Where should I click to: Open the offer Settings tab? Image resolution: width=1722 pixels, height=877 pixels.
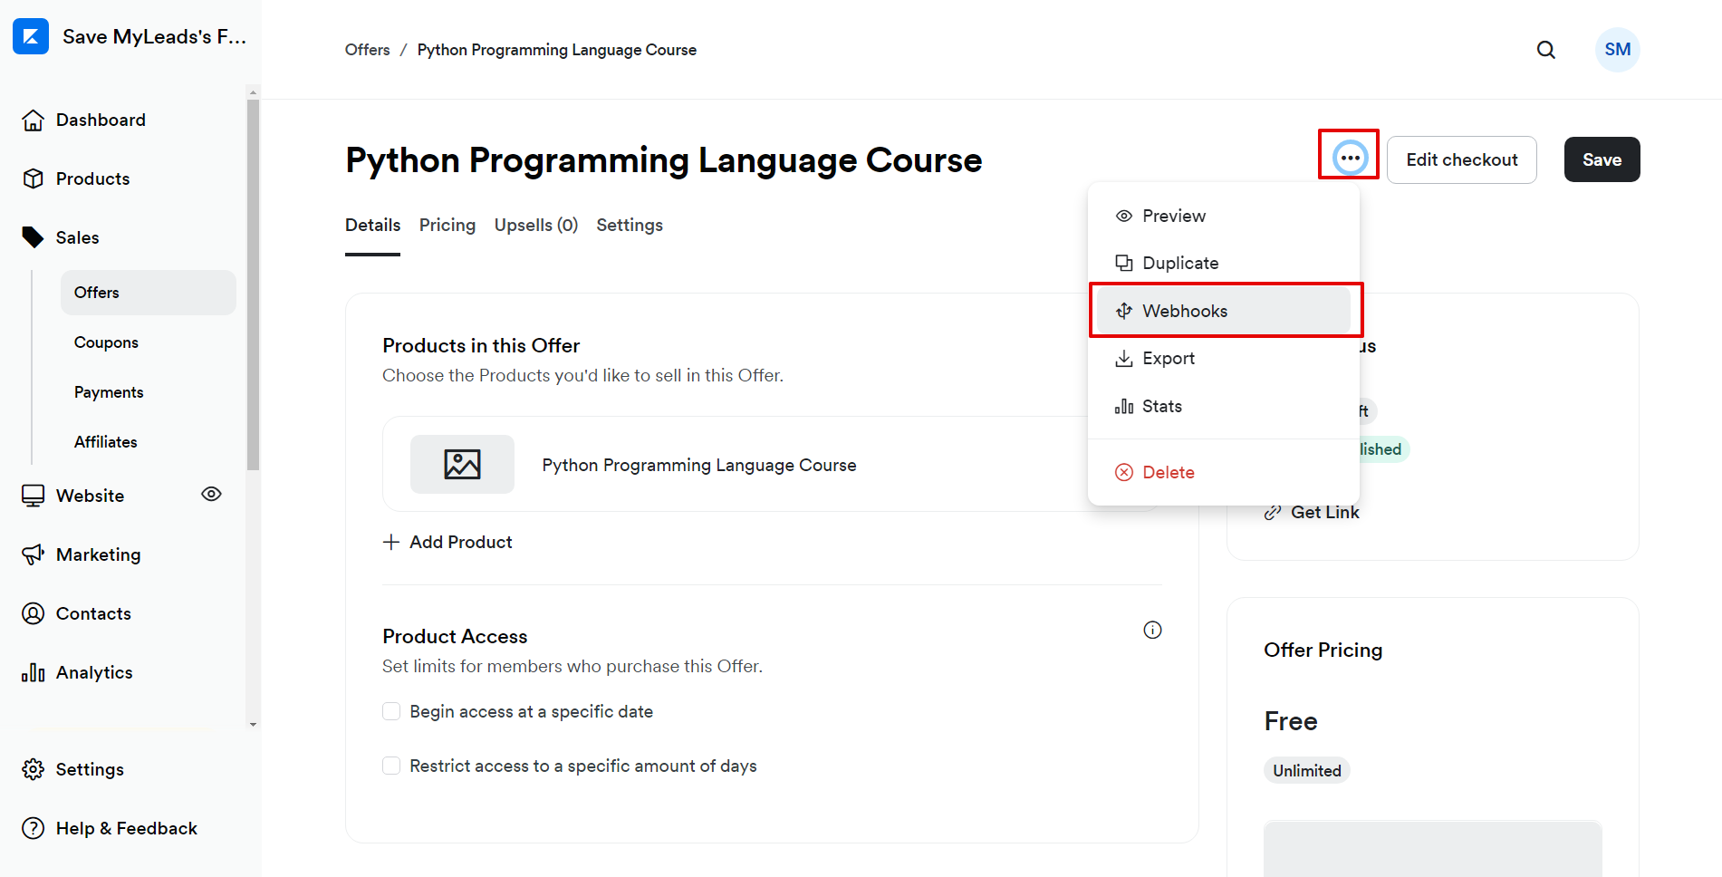[x=630, y=225]
